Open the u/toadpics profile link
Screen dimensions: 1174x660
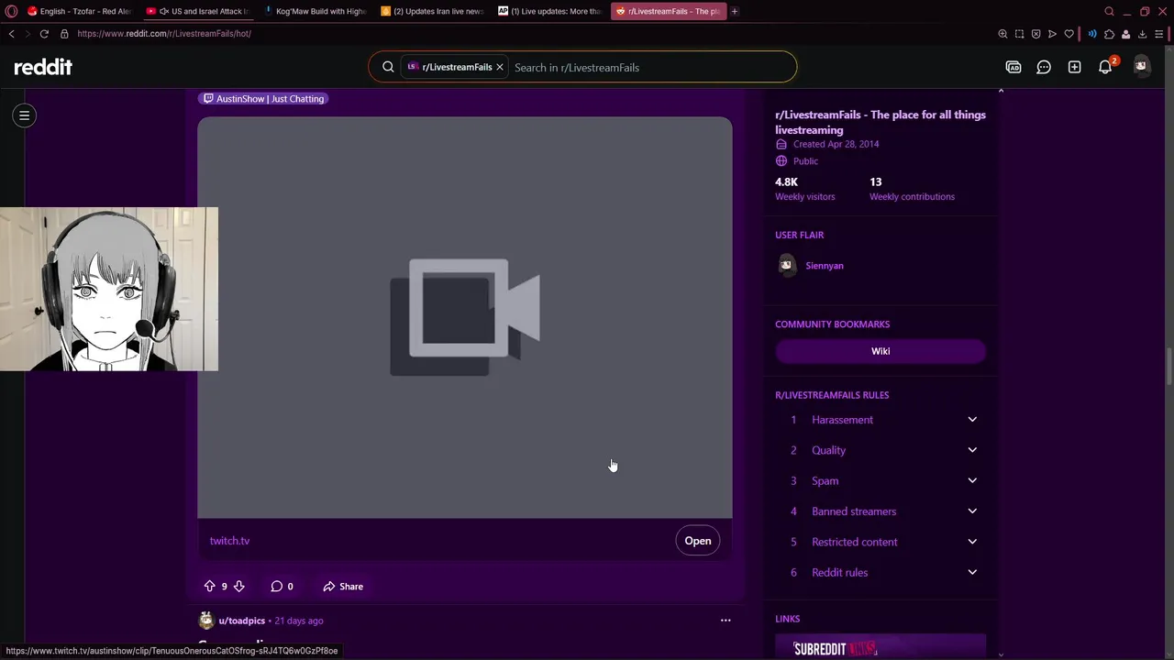[241, 621]
